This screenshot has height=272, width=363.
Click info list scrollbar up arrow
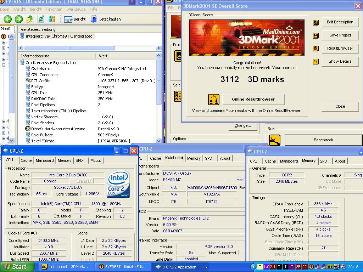tap(158, 56)
